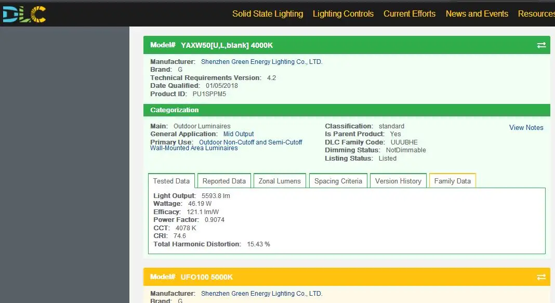Open Current Efforts menu

[409, 14]
